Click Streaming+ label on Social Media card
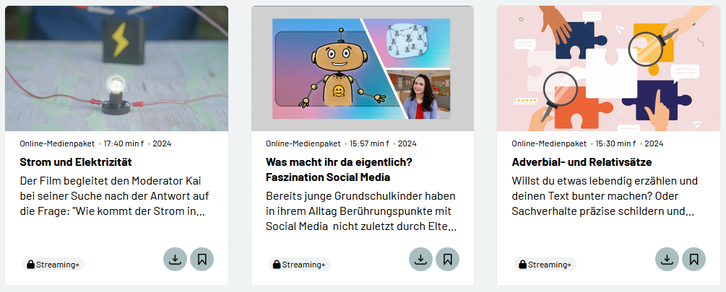Image resolution: width=726 pixels, height=292 pixels. tap(303, 265)
